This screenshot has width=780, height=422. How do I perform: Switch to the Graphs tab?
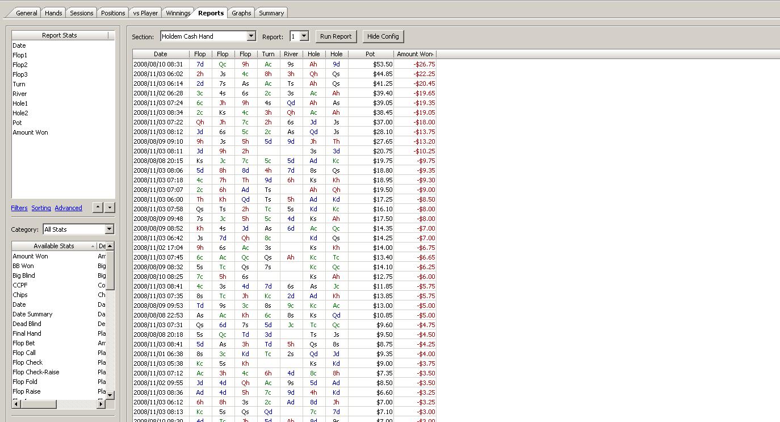point(241,13)
